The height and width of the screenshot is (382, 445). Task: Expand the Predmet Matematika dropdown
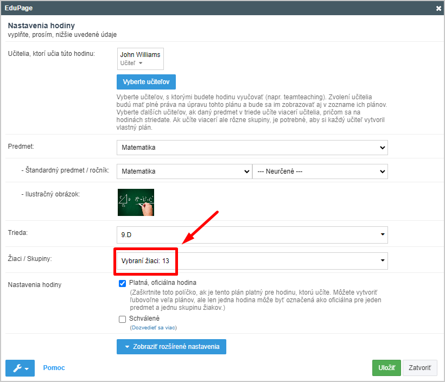pyautogui.click(x=252, y=148)
